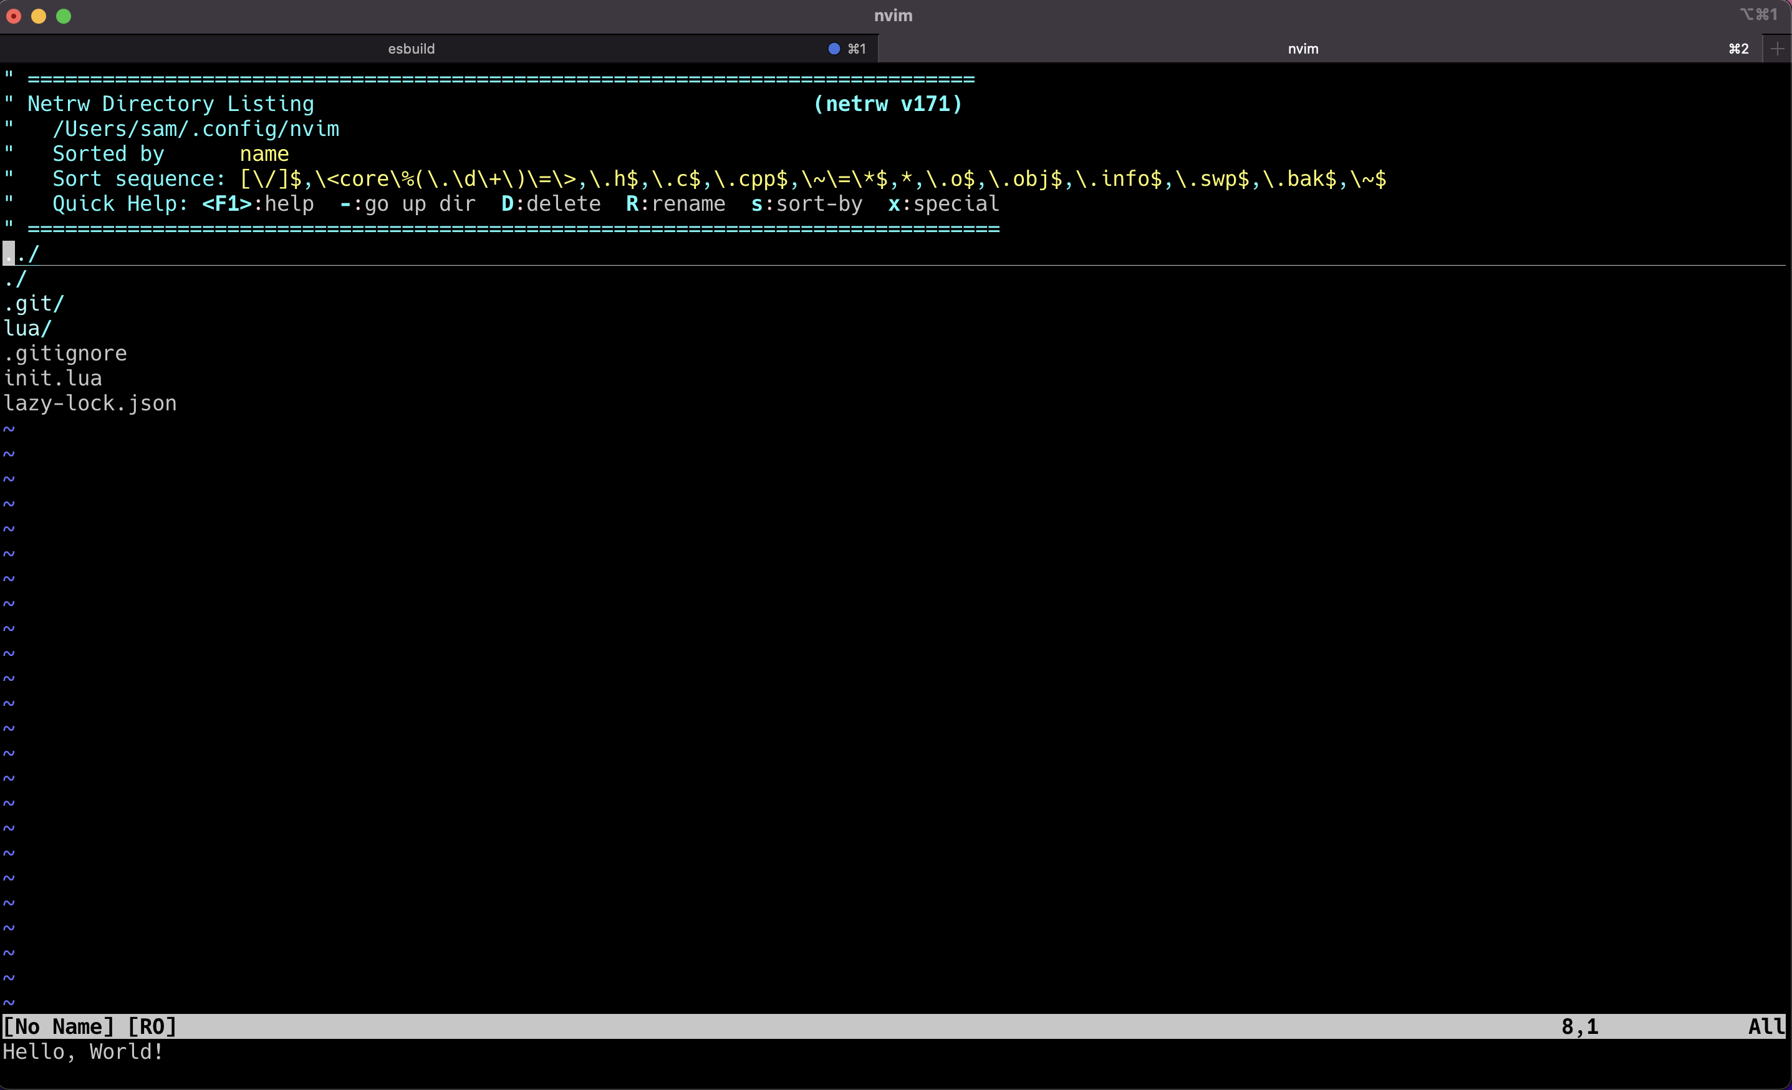
Task: Click the (netrw v171) version text
Action: pyautogui.click(x=888, y=104)
